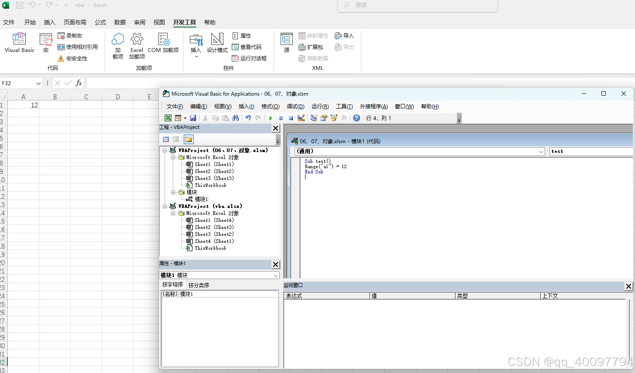Click 扩展包 in XML group
This screenshot has width=635, height=373.
(x=311, y=47)
